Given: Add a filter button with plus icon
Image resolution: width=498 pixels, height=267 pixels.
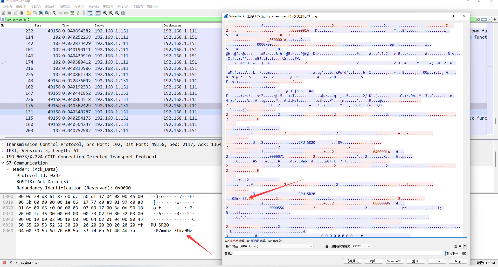Looking at the screenshot, I should coord(495,19).
